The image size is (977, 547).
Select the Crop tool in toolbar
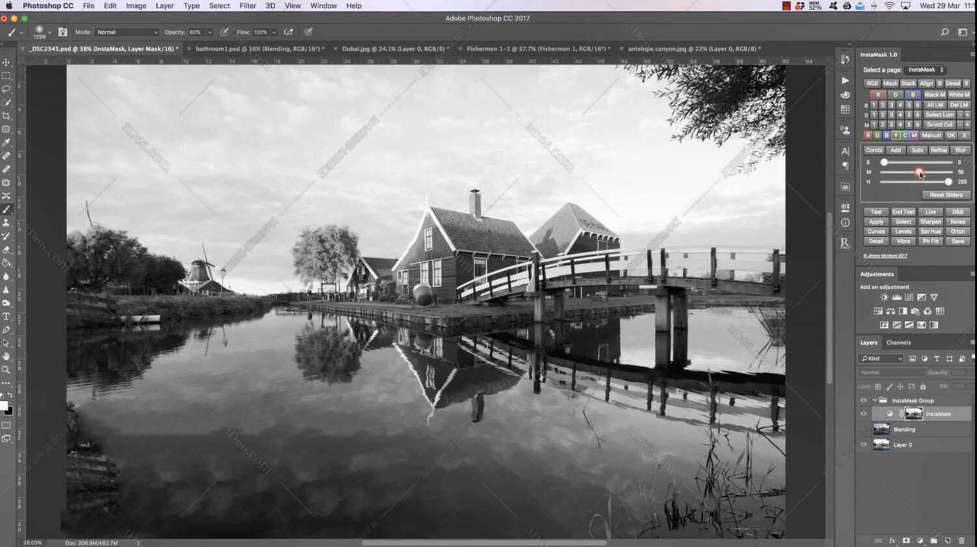pos(7,116)
